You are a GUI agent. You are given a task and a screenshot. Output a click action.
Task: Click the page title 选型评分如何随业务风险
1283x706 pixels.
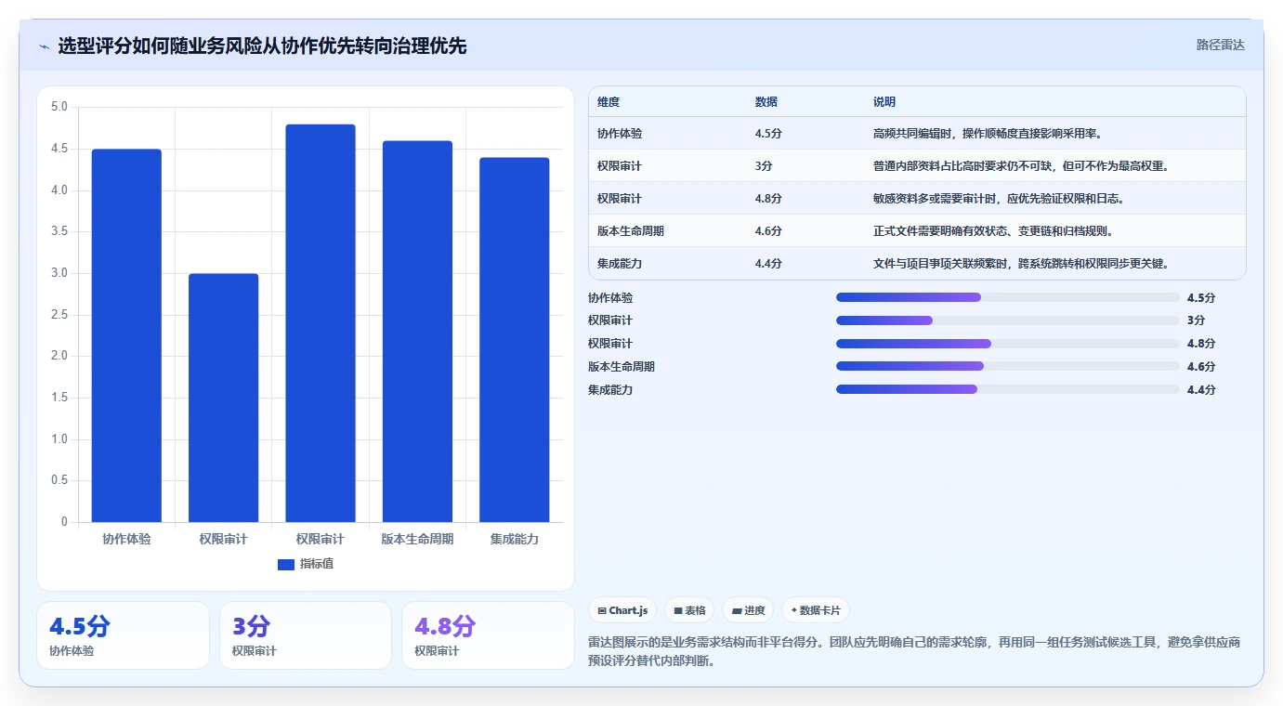pos(262,46)
